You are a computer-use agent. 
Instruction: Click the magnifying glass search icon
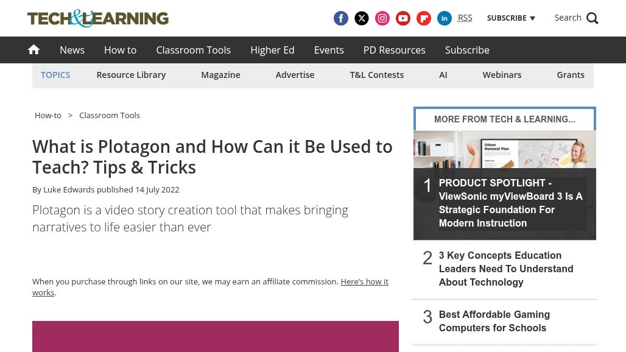tap(593, 18)
